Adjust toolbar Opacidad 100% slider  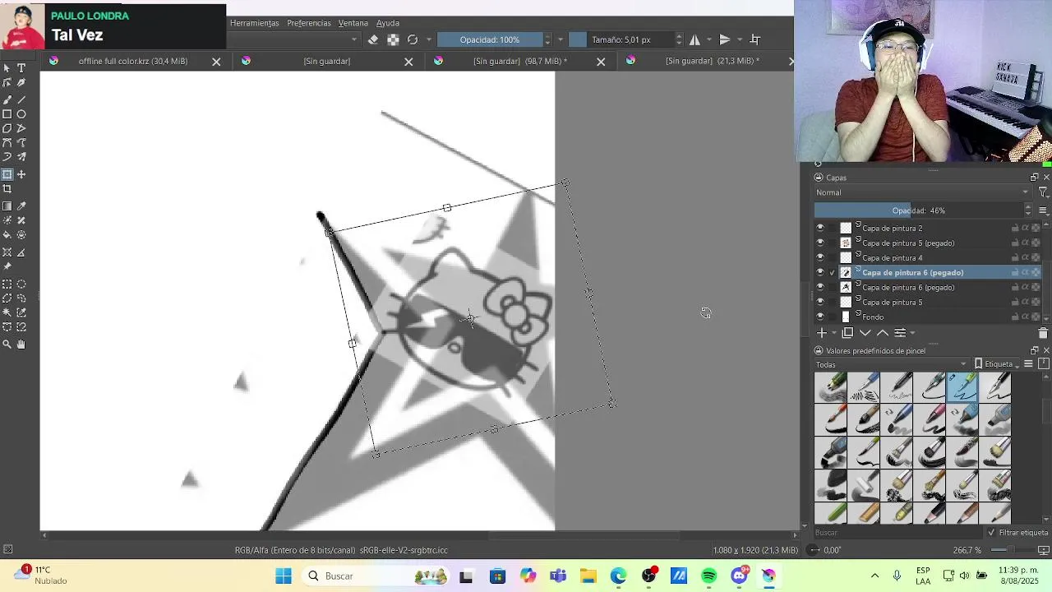[x=490, y=39]
